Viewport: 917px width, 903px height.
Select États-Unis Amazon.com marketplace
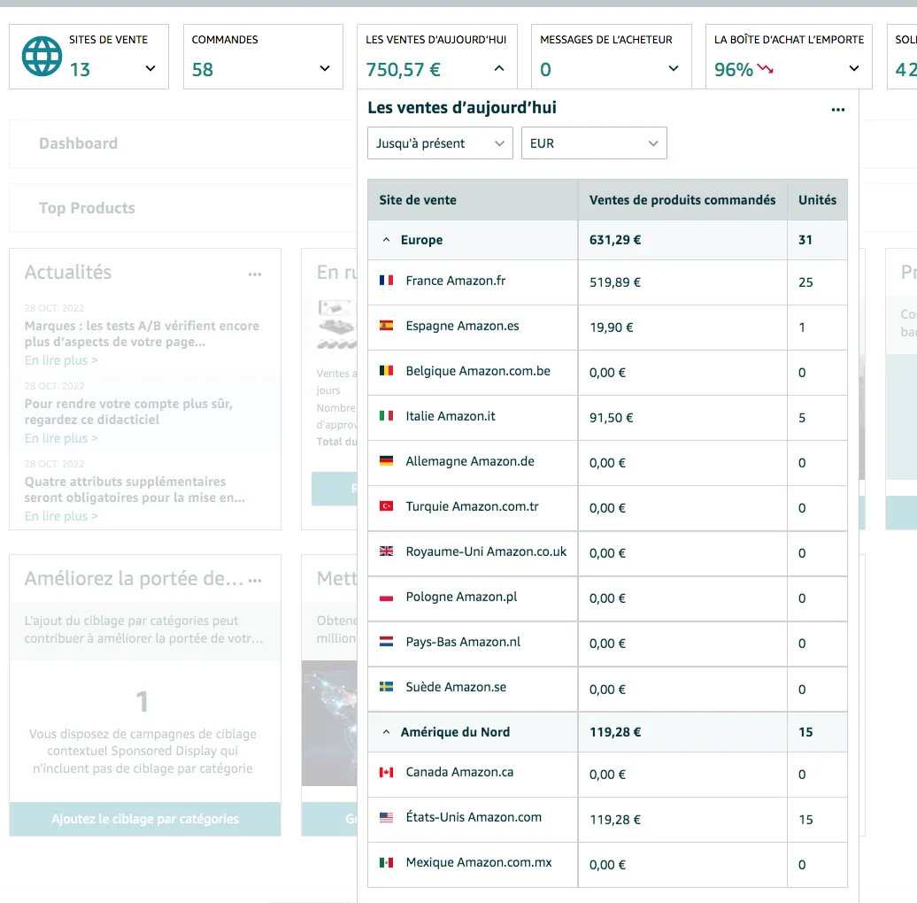[474, 817]
